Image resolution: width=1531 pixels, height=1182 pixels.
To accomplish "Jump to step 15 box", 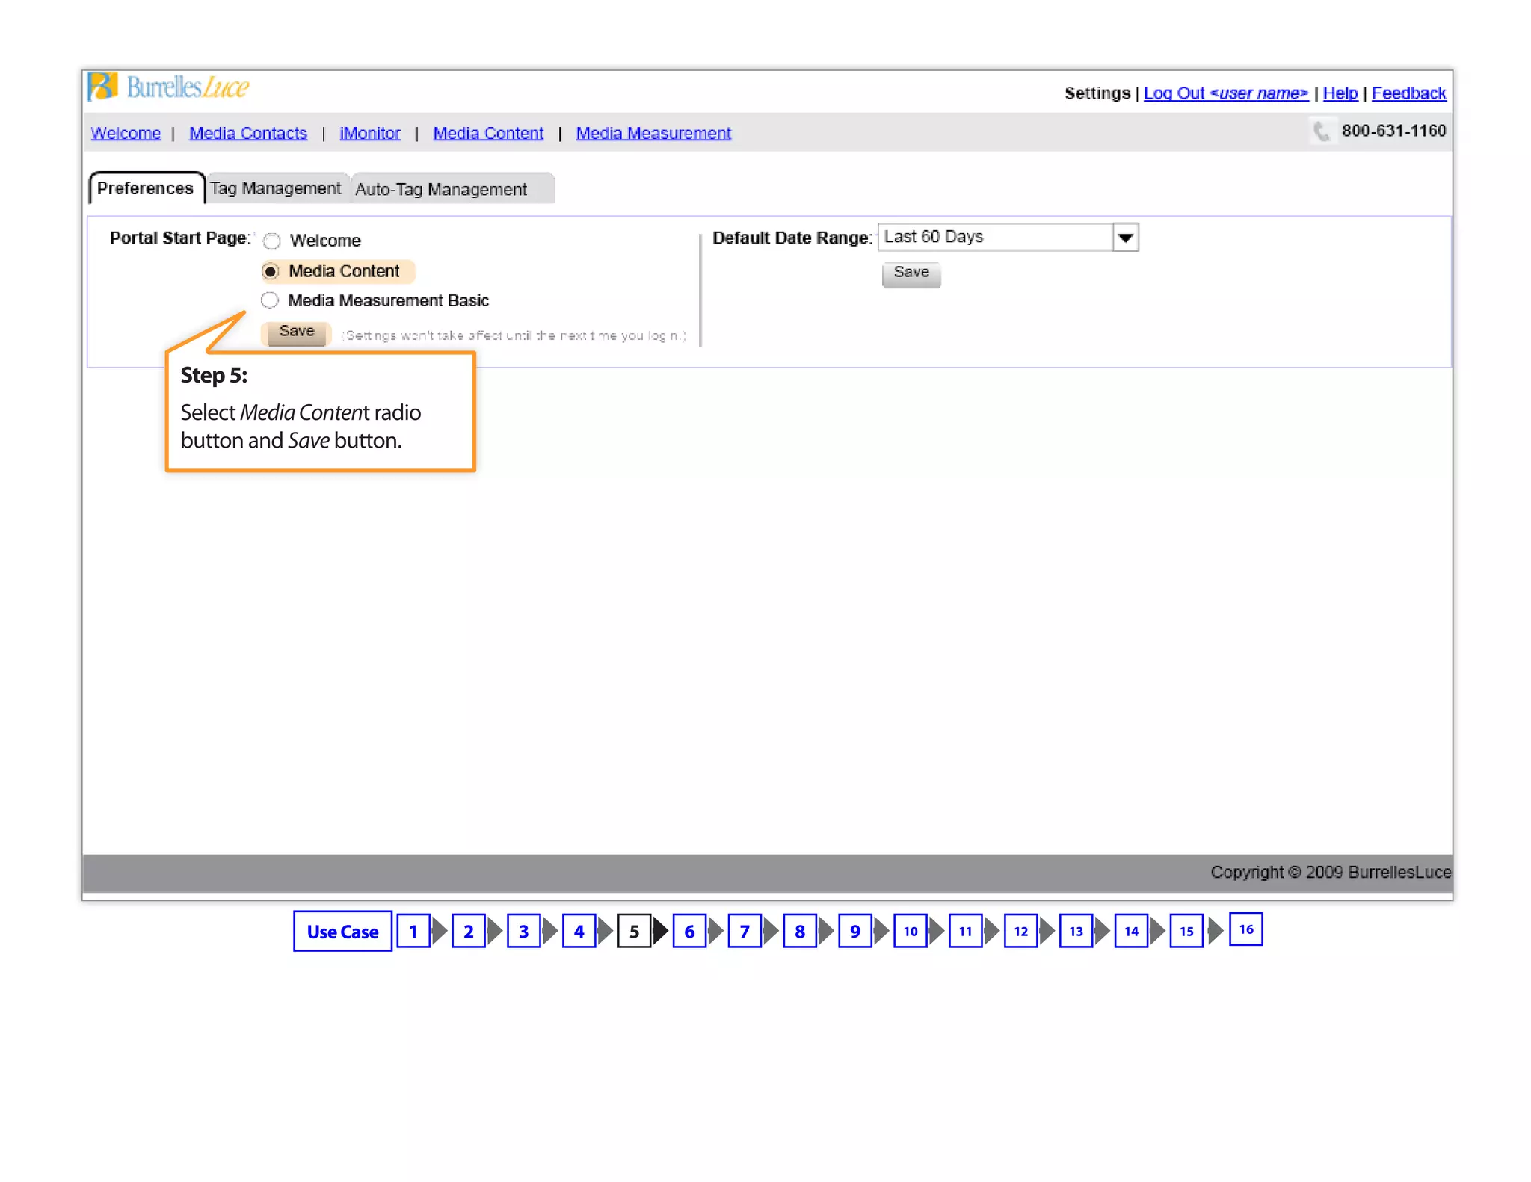I will point(1187,932).
